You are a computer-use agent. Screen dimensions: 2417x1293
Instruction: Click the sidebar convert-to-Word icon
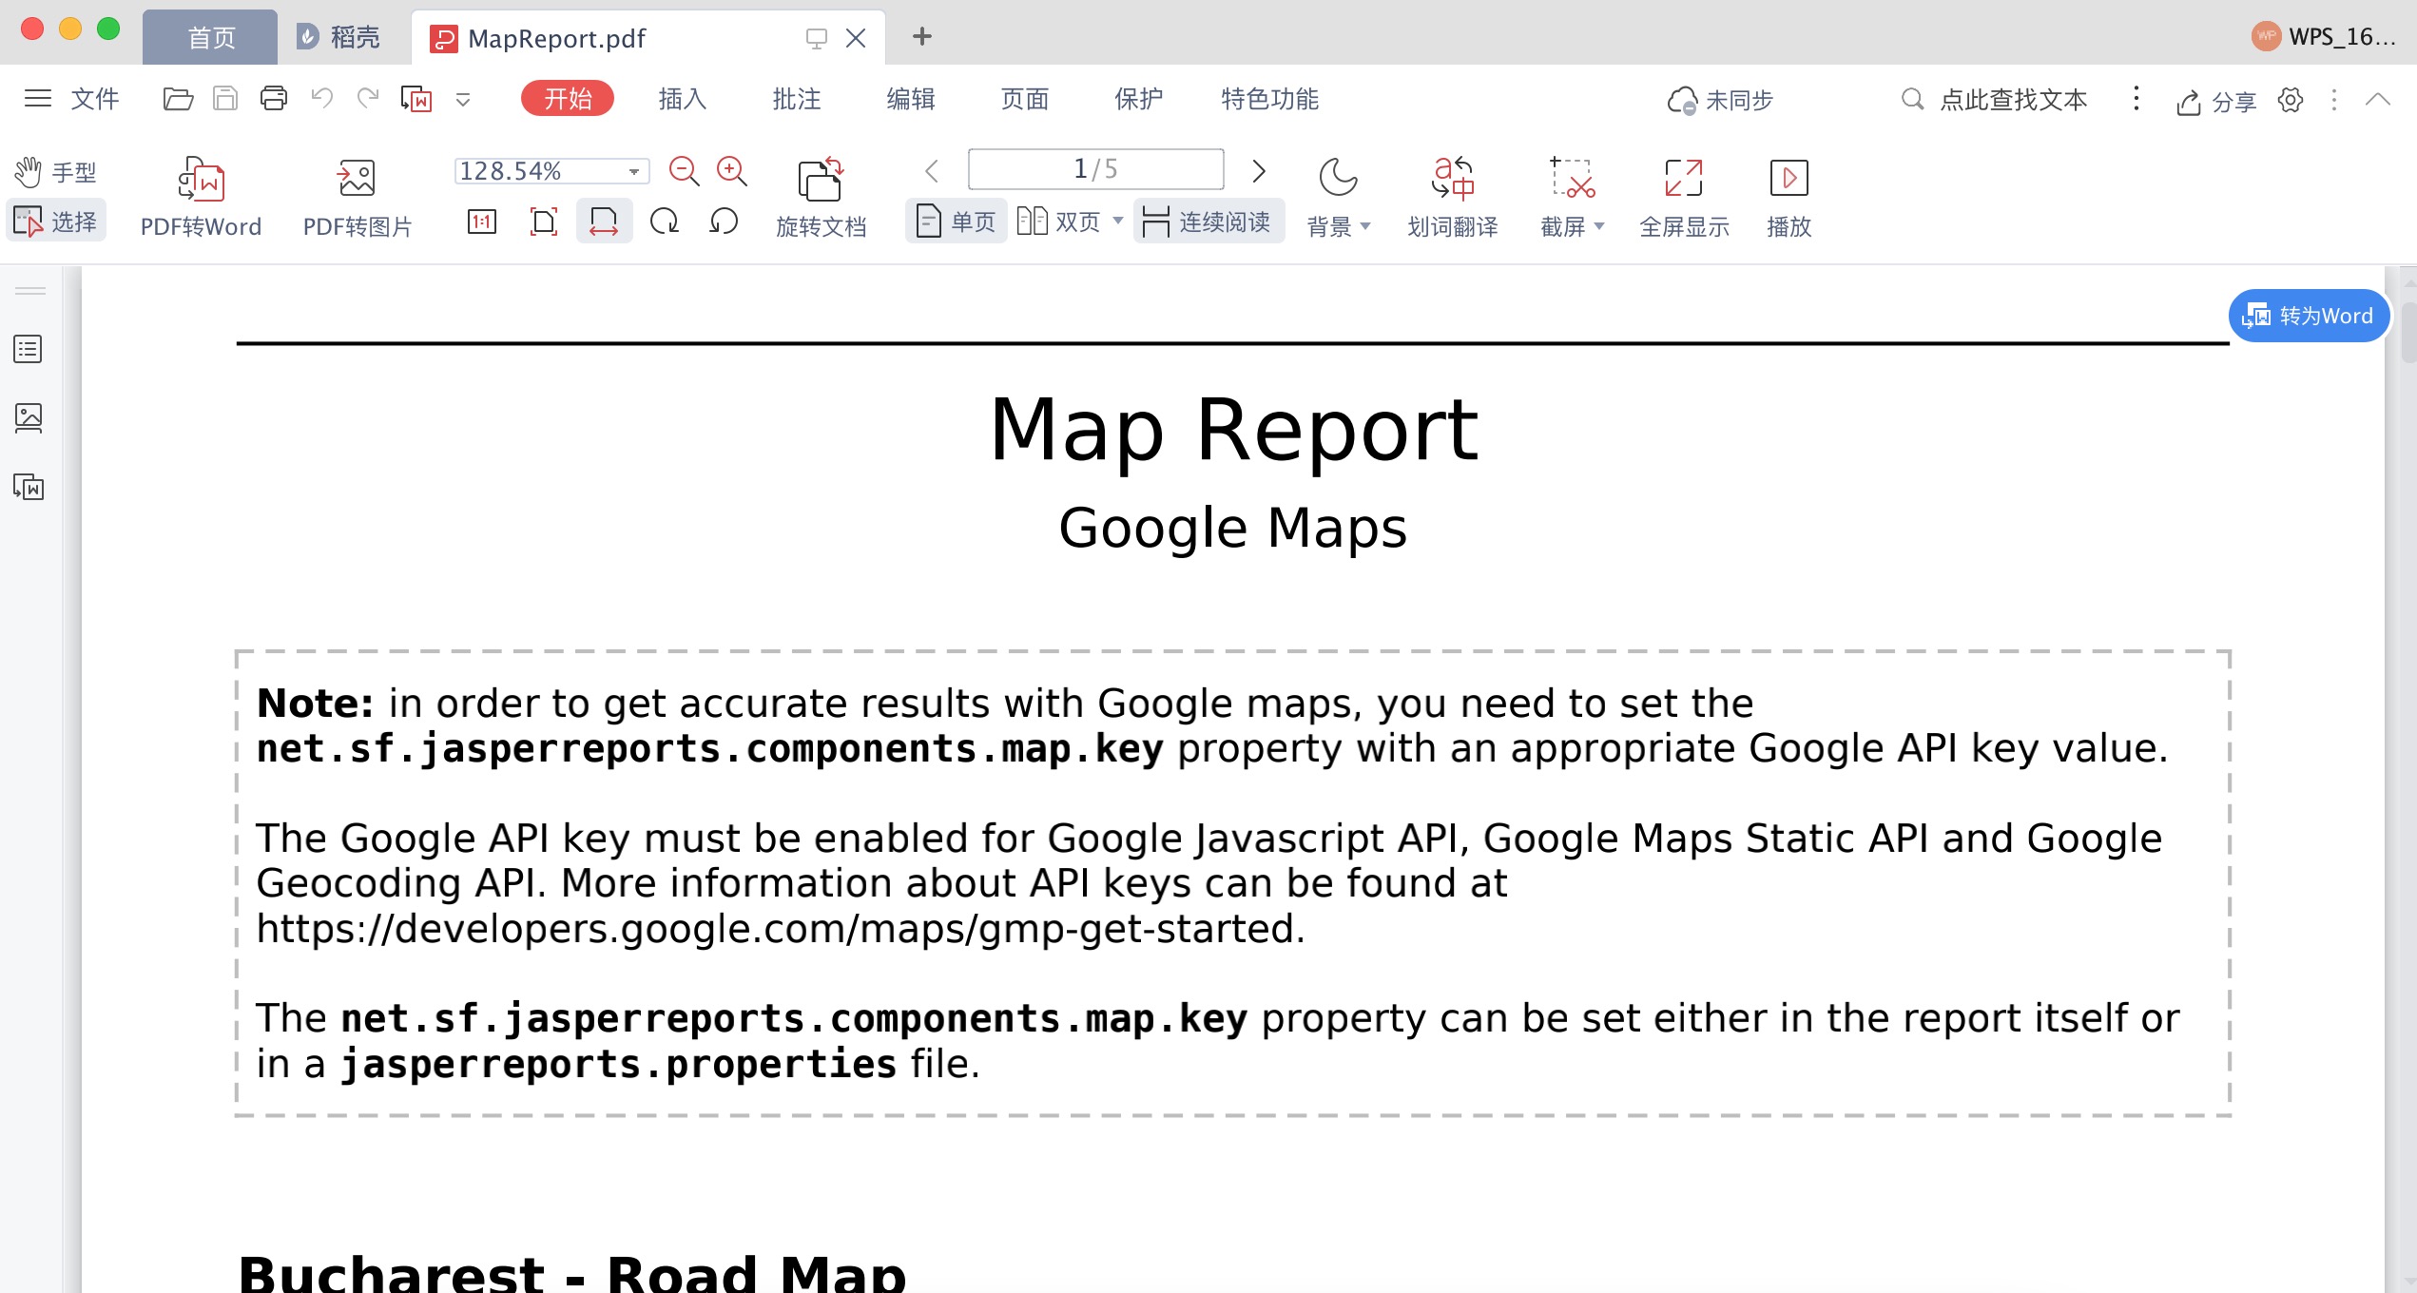click(29, 487)
